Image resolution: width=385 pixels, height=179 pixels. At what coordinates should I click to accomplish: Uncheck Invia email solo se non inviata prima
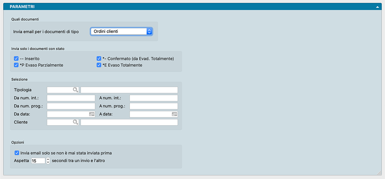(x=17, y=153)
